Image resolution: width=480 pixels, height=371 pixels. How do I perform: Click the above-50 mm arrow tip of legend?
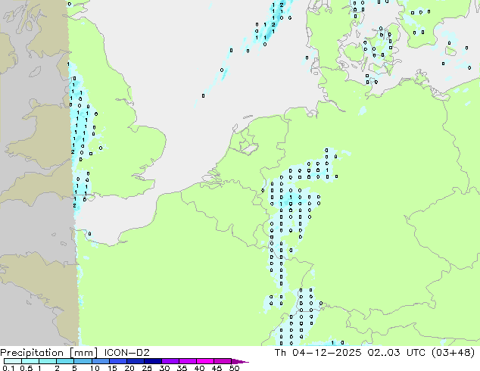[x=241, y=361]
